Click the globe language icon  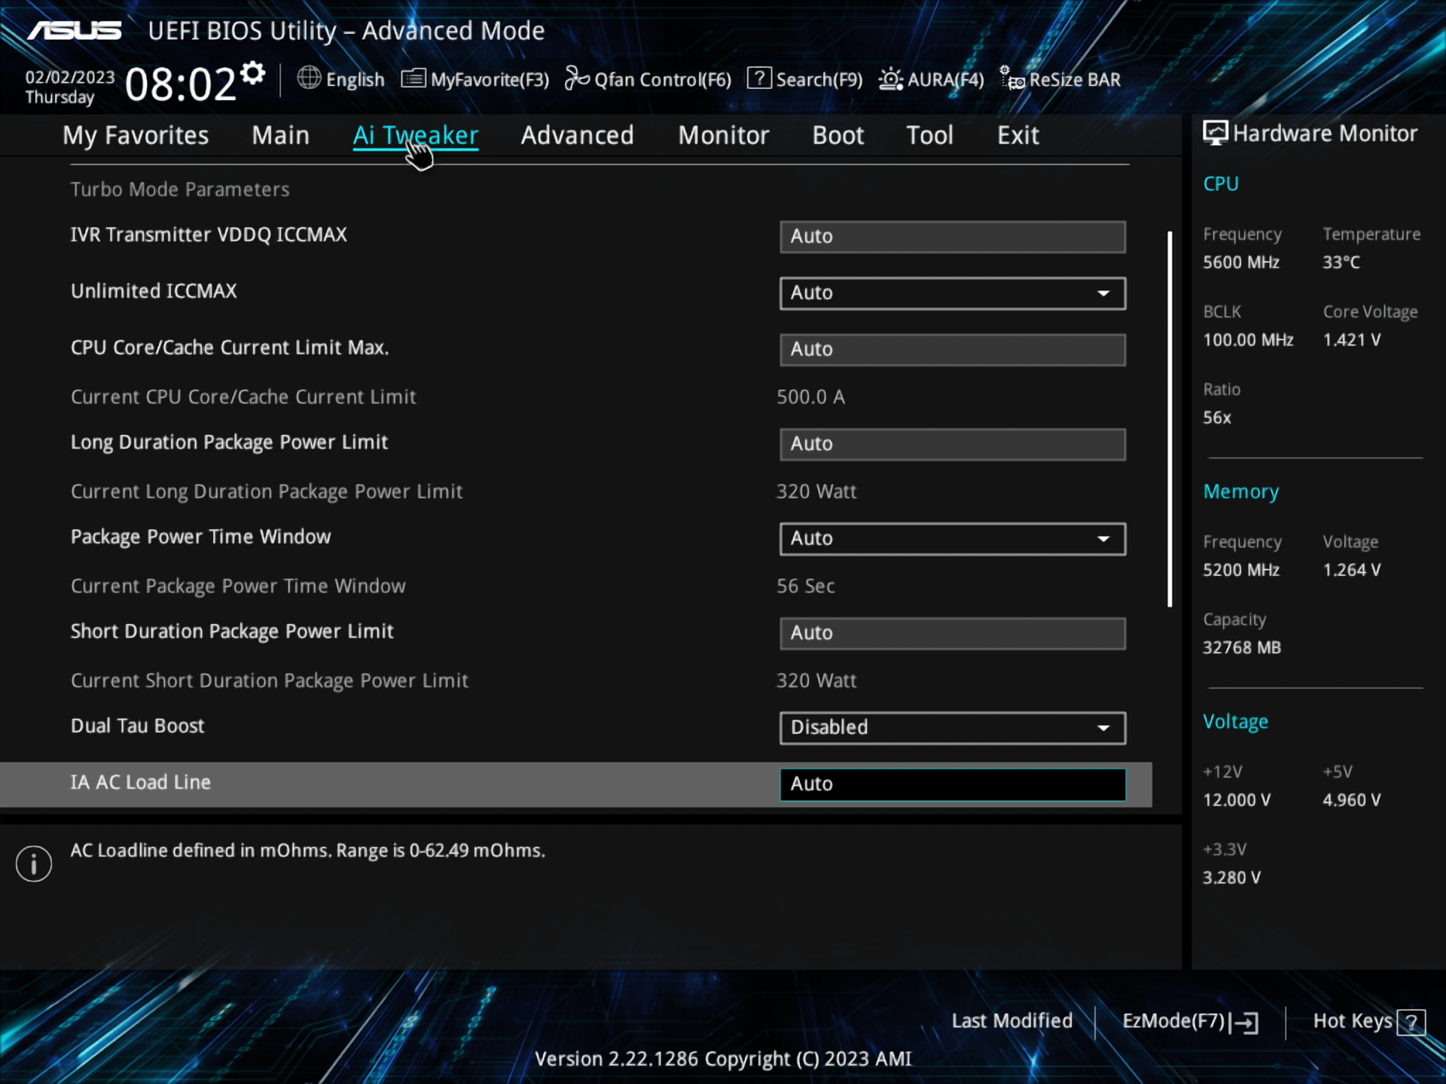click(x=309, y=78)
